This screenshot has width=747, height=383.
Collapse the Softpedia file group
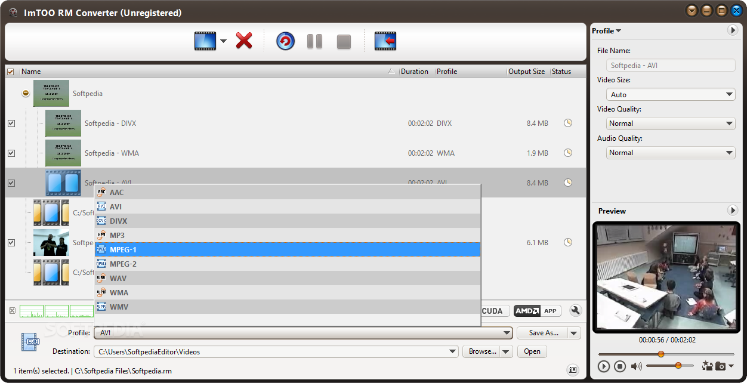[x=26, y=94]
